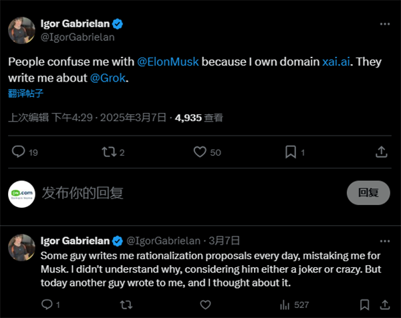
Task: Reply to the second tweet via its comment icon
Action: point(47,305)
